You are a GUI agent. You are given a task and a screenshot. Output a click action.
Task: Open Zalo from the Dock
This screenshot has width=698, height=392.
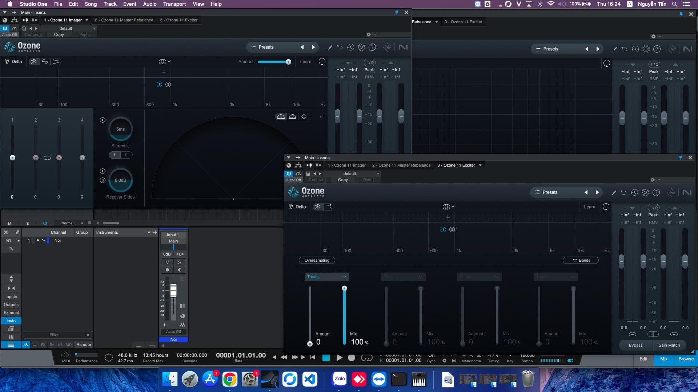point(339,379)
